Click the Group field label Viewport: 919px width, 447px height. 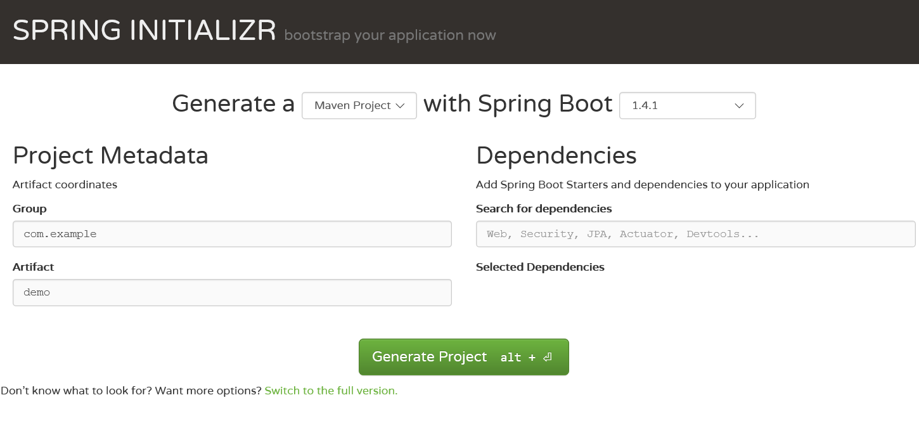(29, 209)
